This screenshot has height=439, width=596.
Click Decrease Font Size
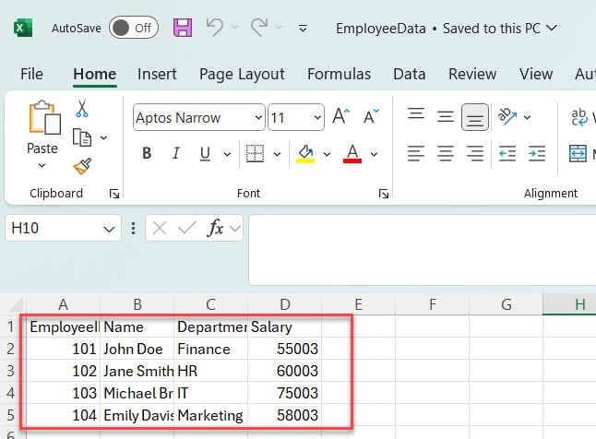pyautogui.click(x=371, y=116)
